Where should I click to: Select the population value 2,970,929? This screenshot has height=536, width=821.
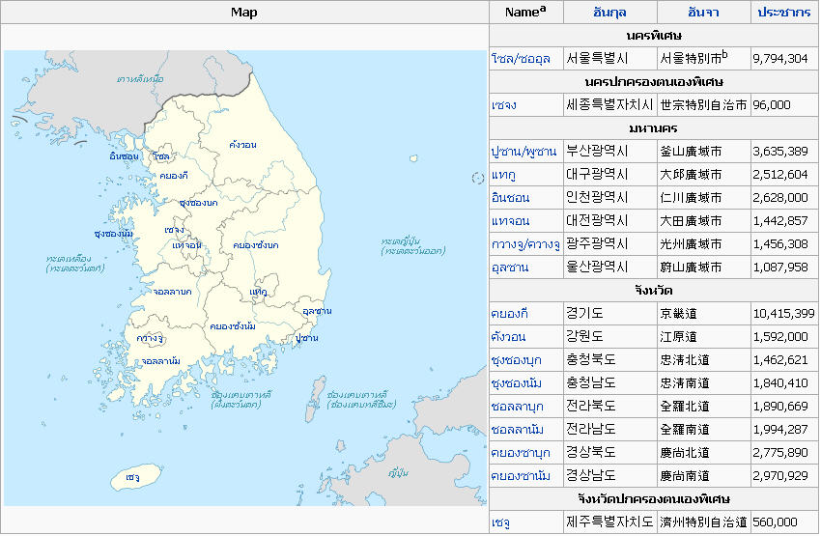(780, 476)
